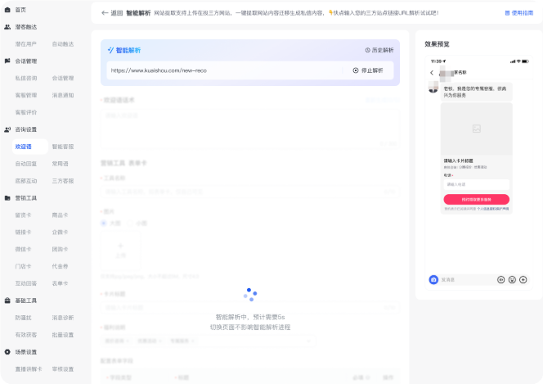Viewport: 543px width, 384px height.
Task: Click the plus icon in preview message bar
Action: pyautogui.click(x=523, y=280)
